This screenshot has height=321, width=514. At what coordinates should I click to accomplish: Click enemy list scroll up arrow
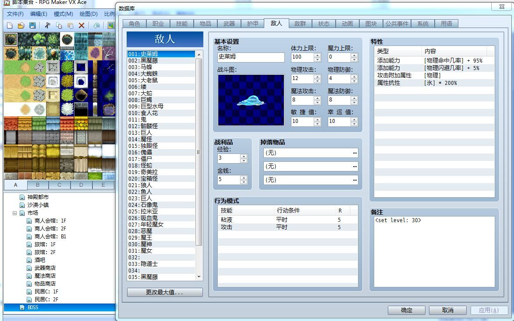[199, 54]
